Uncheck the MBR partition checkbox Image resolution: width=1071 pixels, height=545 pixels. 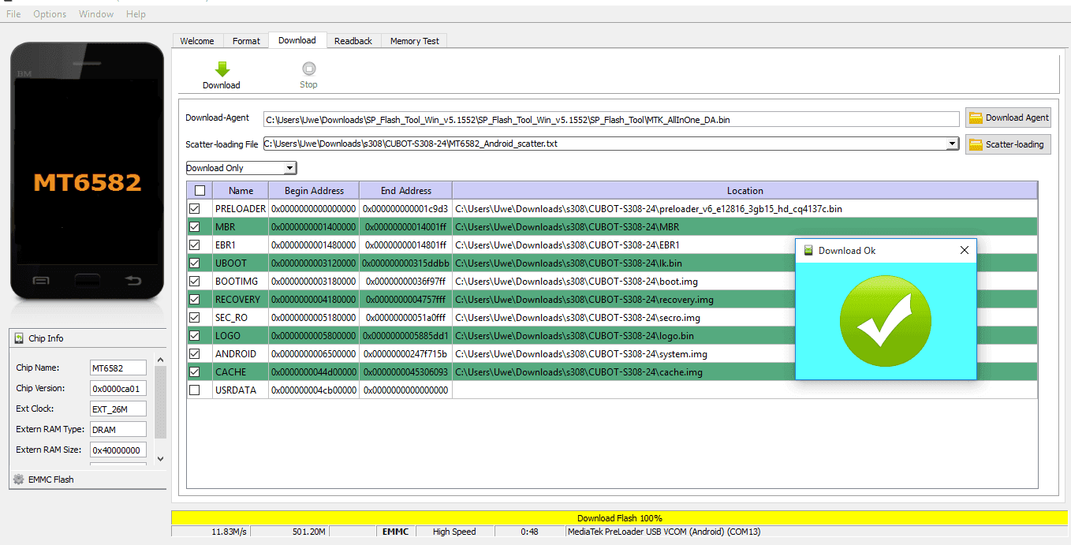195,227
